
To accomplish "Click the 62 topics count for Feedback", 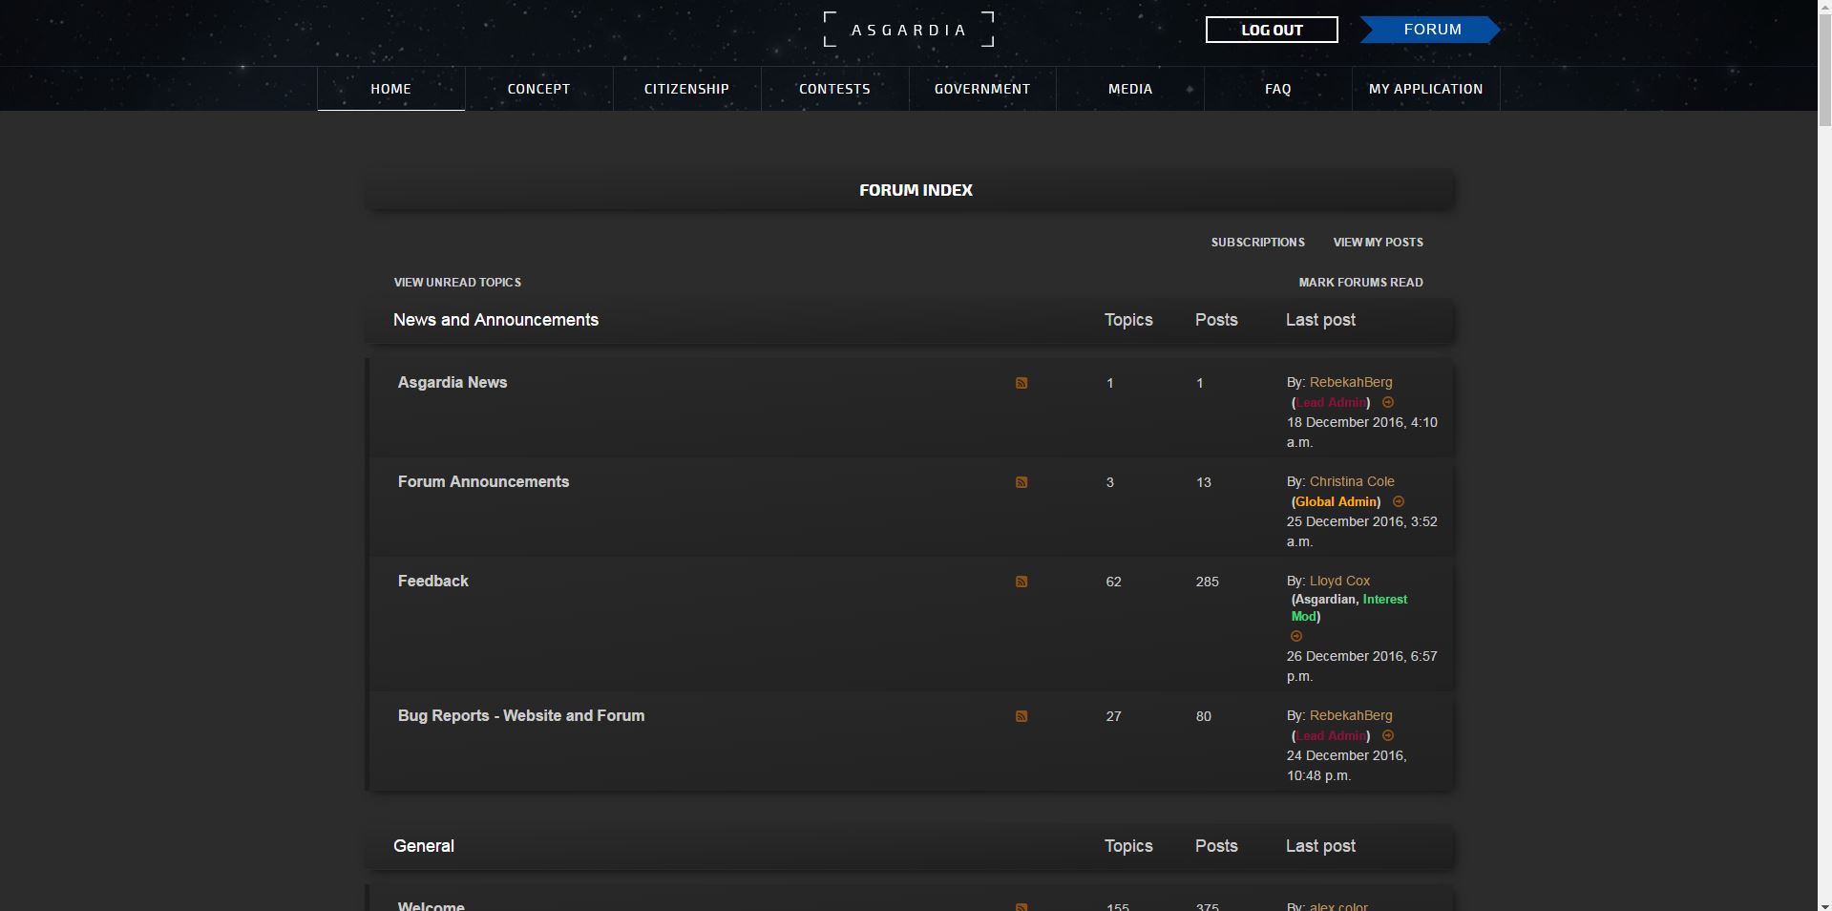I will pos(1113,582).
